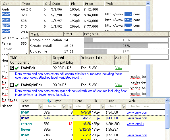
Task: Select the Nissan row in top list
Action: [7, 106]
